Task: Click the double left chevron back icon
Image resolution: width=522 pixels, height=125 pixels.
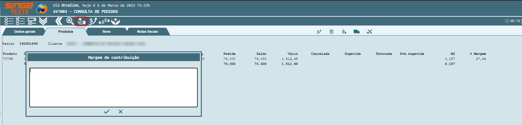Action: tap(59, 21)
